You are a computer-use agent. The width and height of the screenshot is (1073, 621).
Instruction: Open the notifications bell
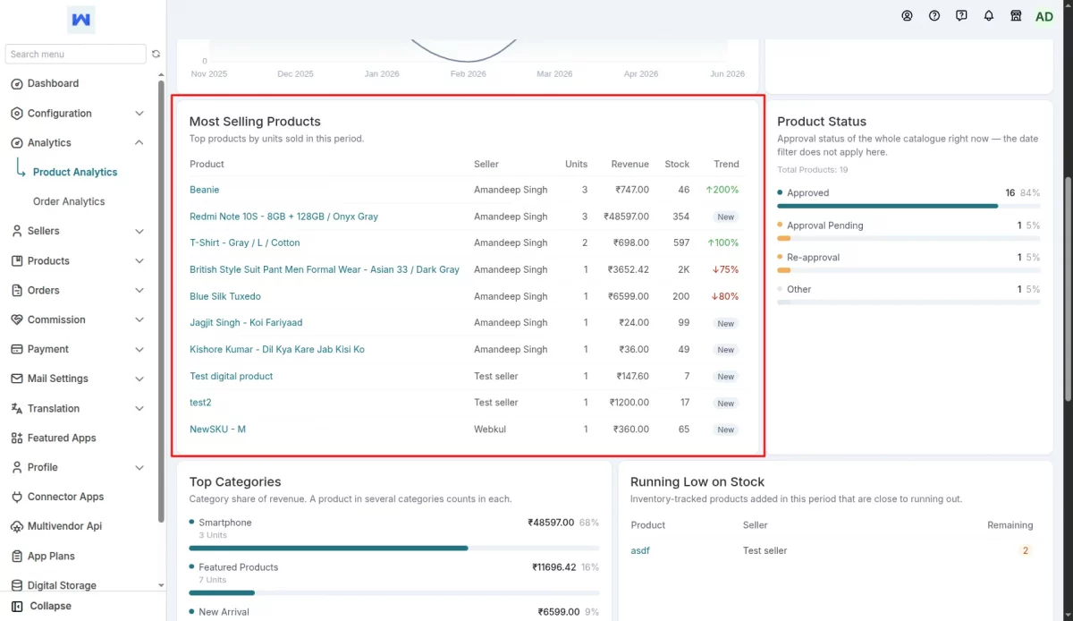pyautogui.click(x=989, y=16)
